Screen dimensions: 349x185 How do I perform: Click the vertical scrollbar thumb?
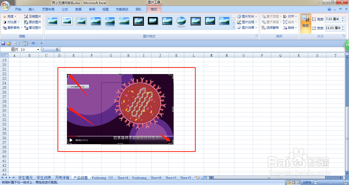coord(347,139)
